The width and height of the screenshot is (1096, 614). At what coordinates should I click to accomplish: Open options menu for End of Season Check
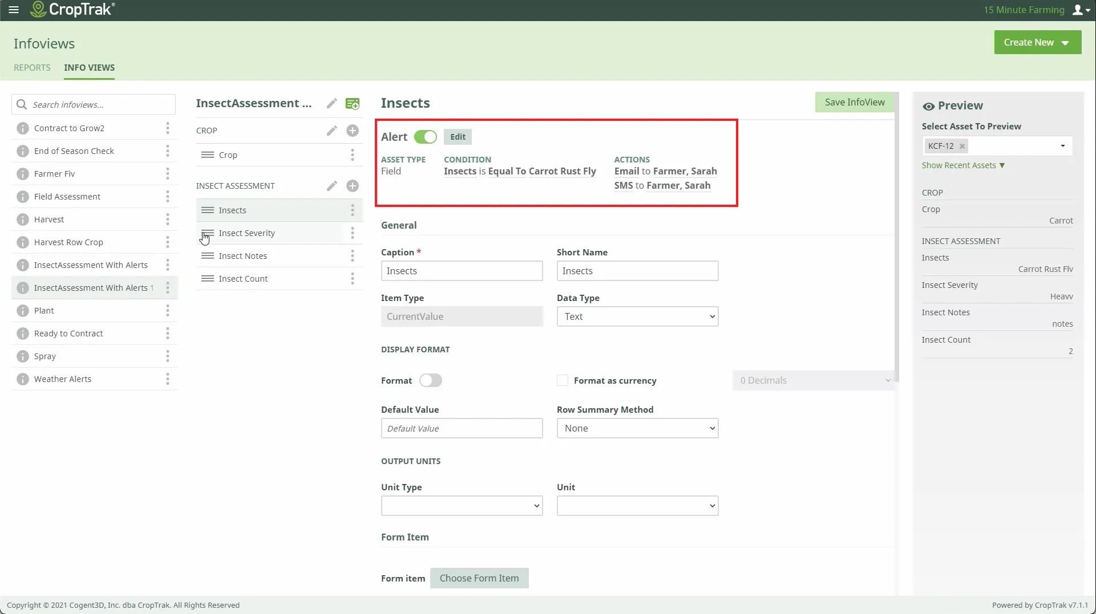point(168,151)
